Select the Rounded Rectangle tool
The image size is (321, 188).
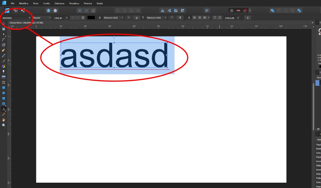click(3, 98)
